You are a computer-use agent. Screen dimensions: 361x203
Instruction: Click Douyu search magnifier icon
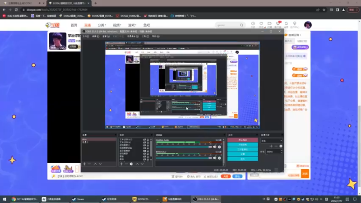pos(241,25)
